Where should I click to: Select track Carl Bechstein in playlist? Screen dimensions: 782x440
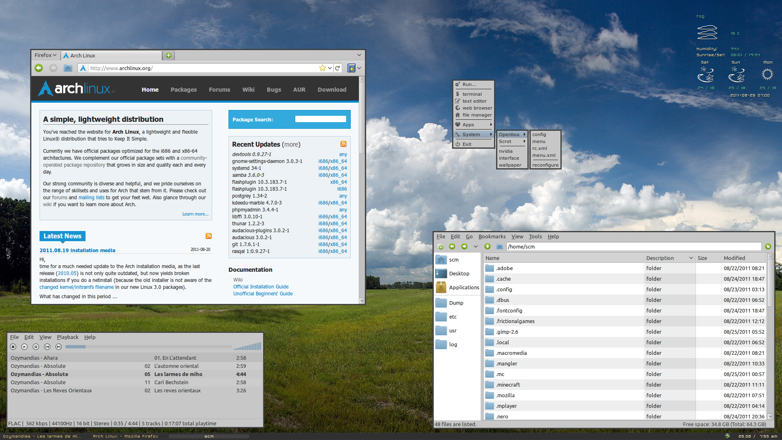tap(134, 382)
